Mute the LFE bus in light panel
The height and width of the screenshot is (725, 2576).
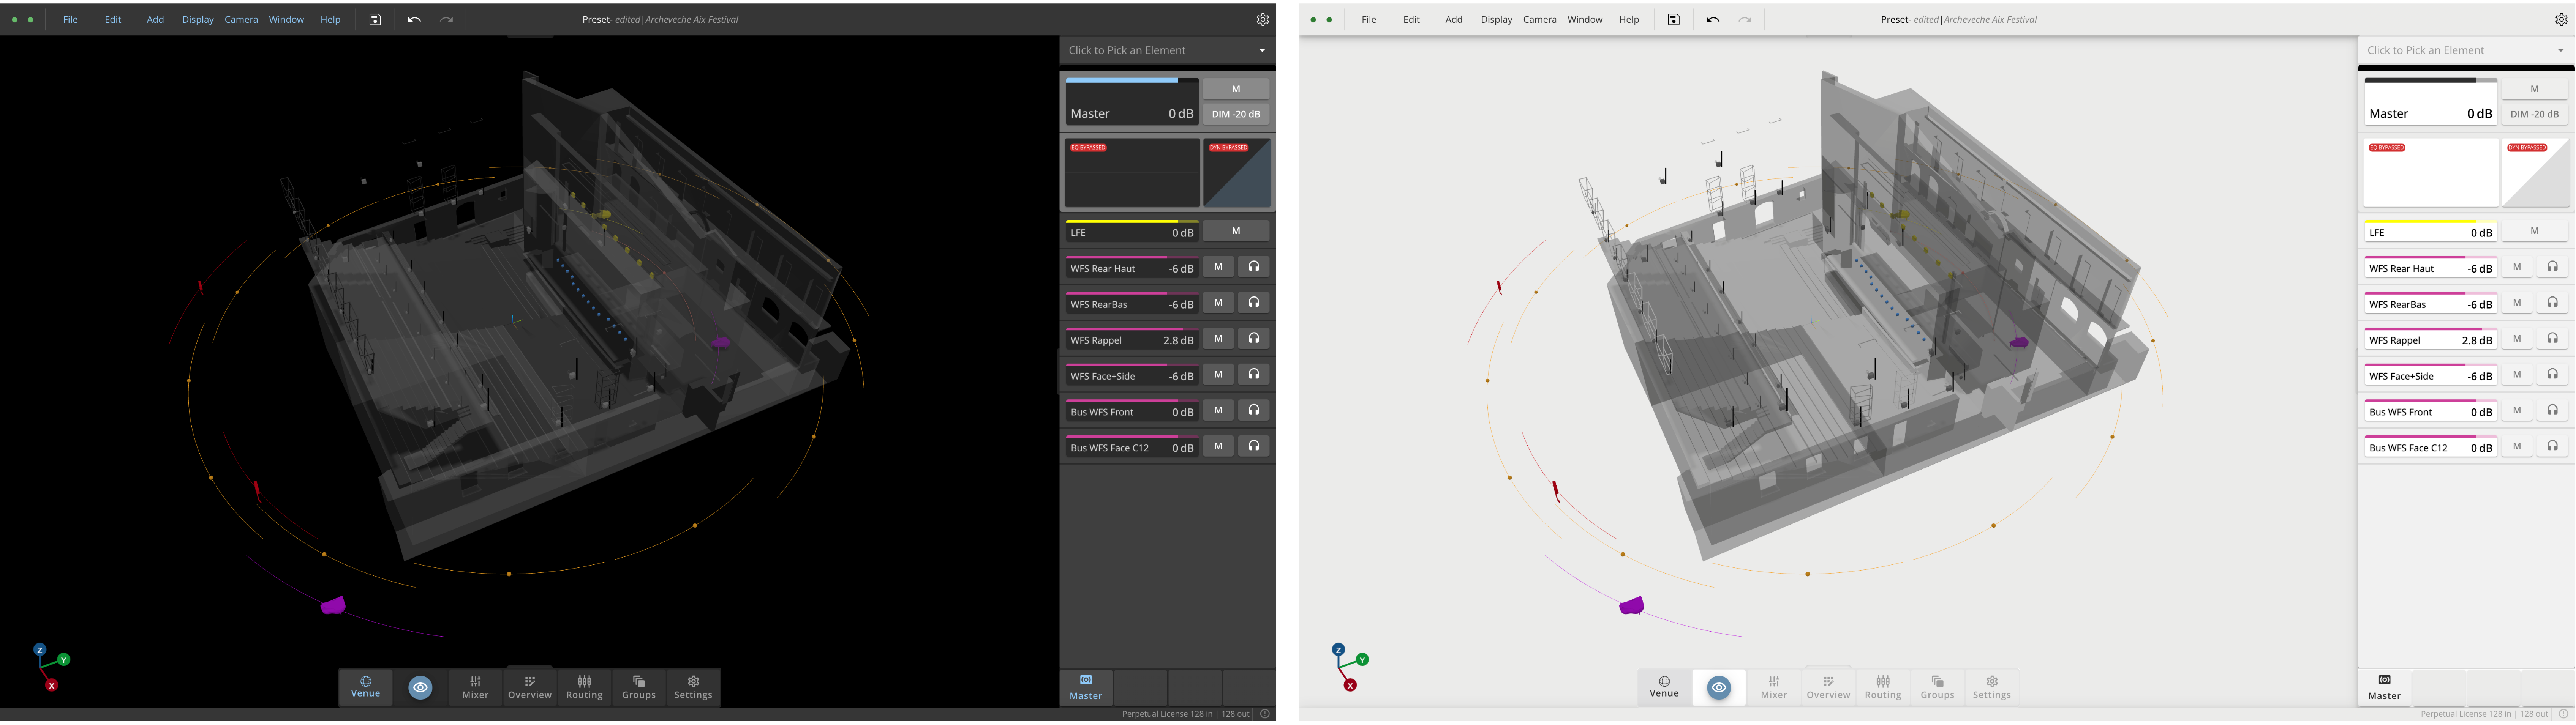(2533, 231)
